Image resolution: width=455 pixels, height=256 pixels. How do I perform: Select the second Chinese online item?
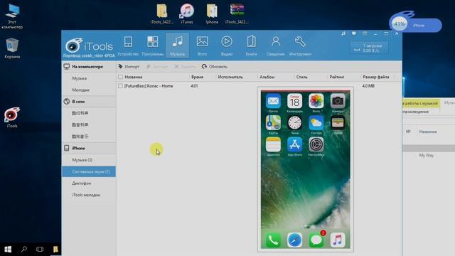(80, 125)
